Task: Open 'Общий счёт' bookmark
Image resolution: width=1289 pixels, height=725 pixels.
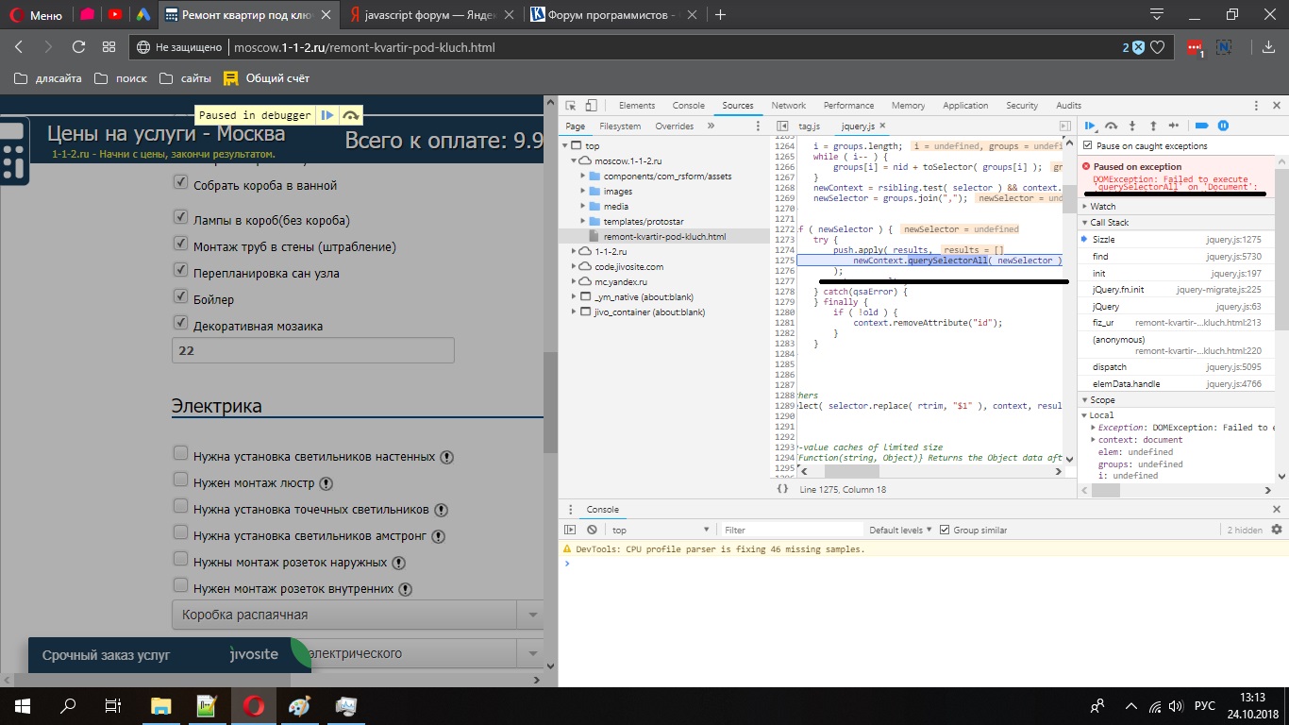Action: point(267,78)
